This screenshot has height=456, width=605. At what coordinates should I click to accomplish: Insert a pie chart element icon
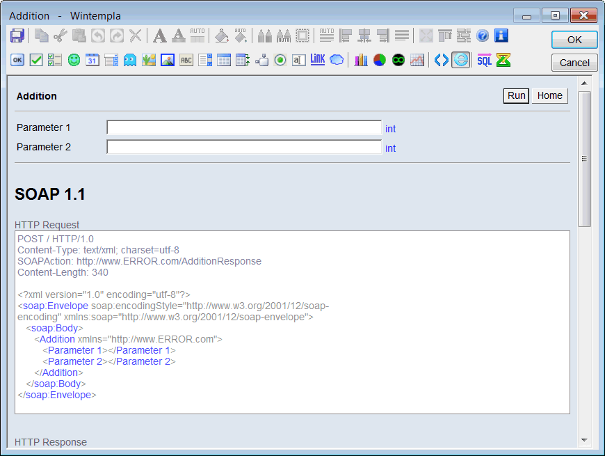point(380,60)
